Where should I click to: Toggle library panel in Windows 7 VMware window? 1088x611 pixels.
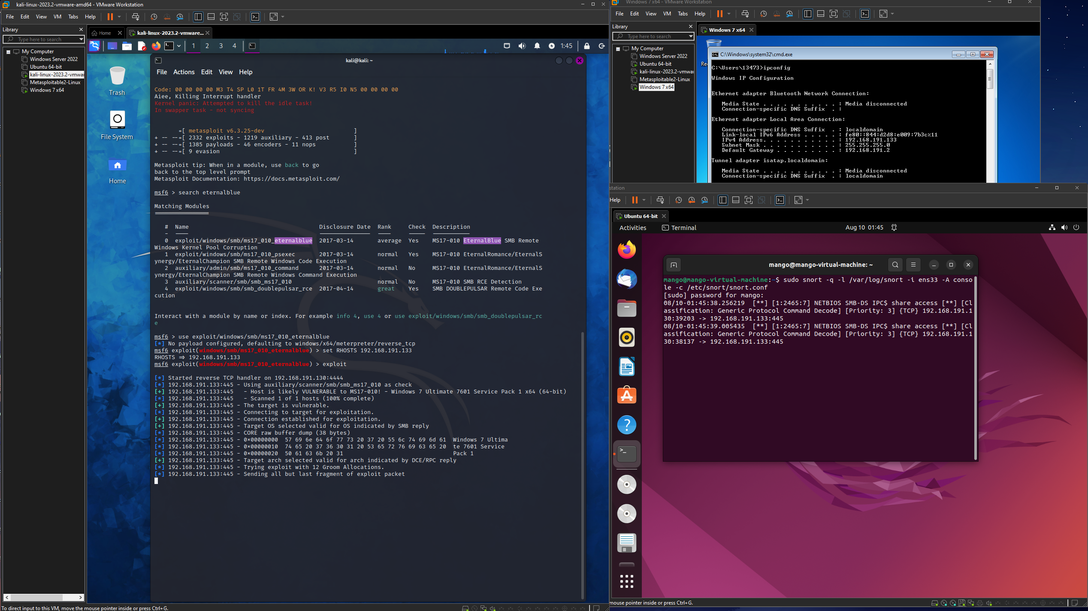click(807, 14)
